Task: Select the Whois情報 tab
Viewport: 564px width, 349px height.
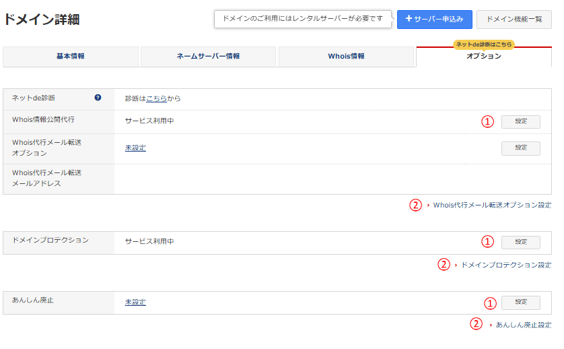Action: pos(346,57)
